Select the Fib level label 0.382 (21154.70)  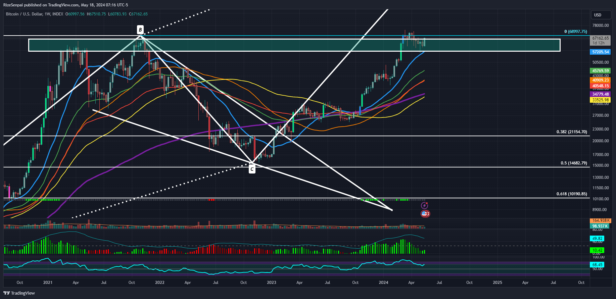[572, 132]
